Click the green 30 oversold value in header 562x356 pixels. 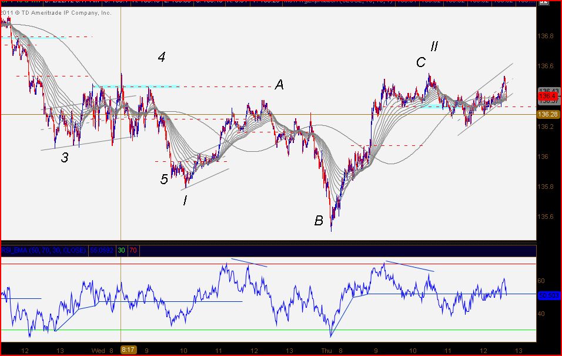pyautogui.click(x=122, y=250)
